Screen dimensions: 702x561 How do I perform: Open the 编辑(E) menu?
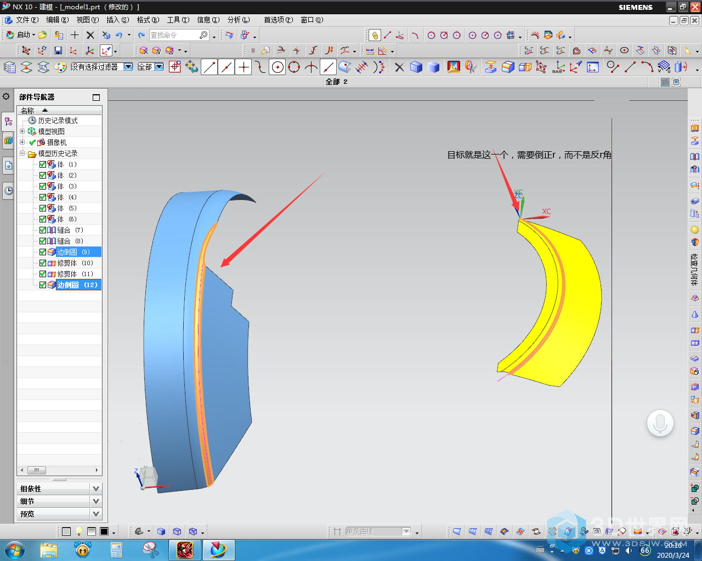tap(57, 20)
